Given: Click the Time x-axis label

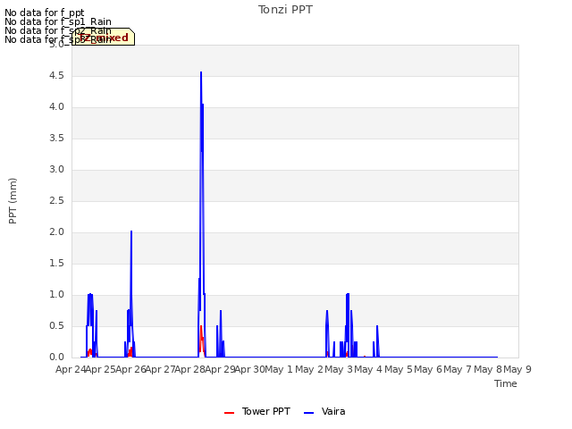Looking at the screenshot, I should click(506, 383).
